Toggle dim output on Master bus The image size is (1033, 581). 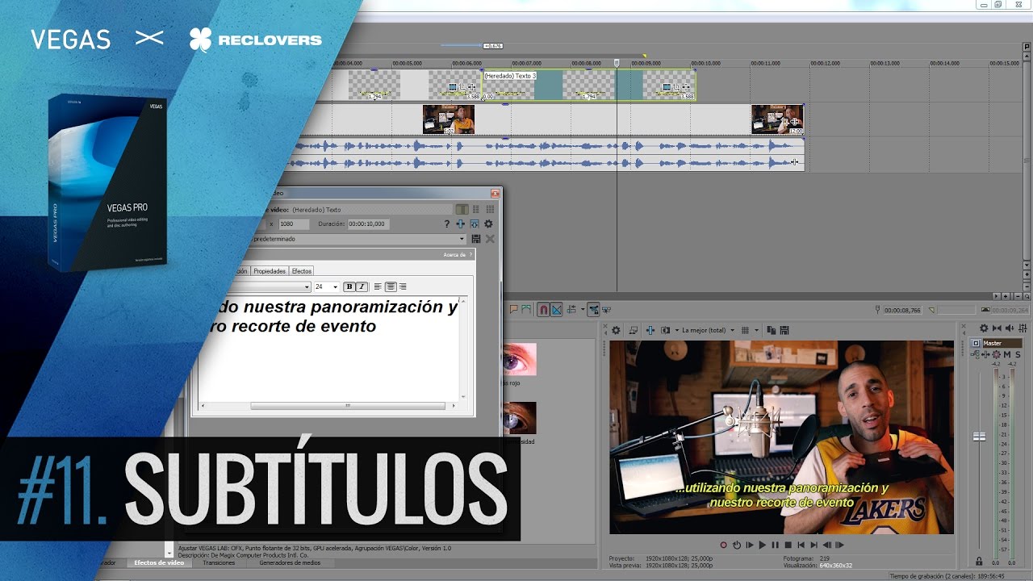(1010, 328)
